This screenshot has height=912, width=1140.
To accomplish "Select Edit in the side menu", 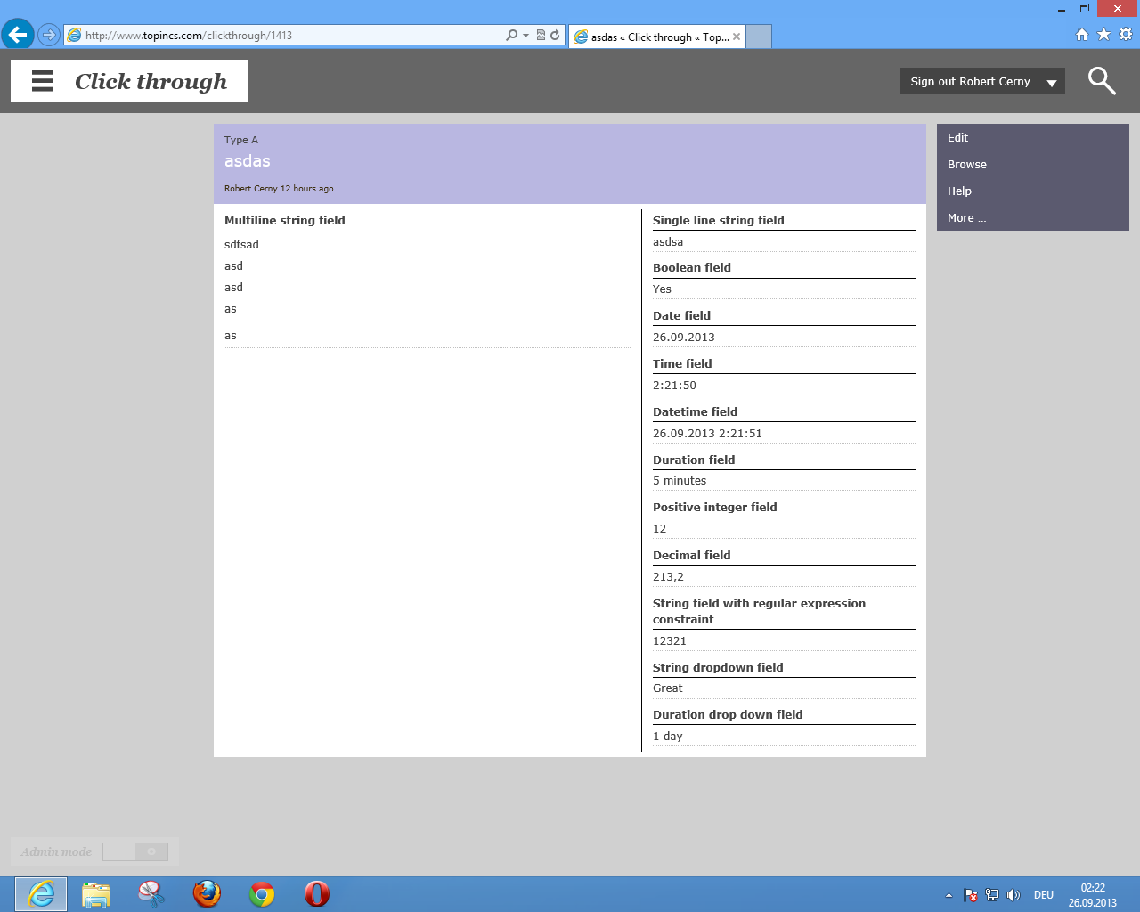I will click(957, 138).
